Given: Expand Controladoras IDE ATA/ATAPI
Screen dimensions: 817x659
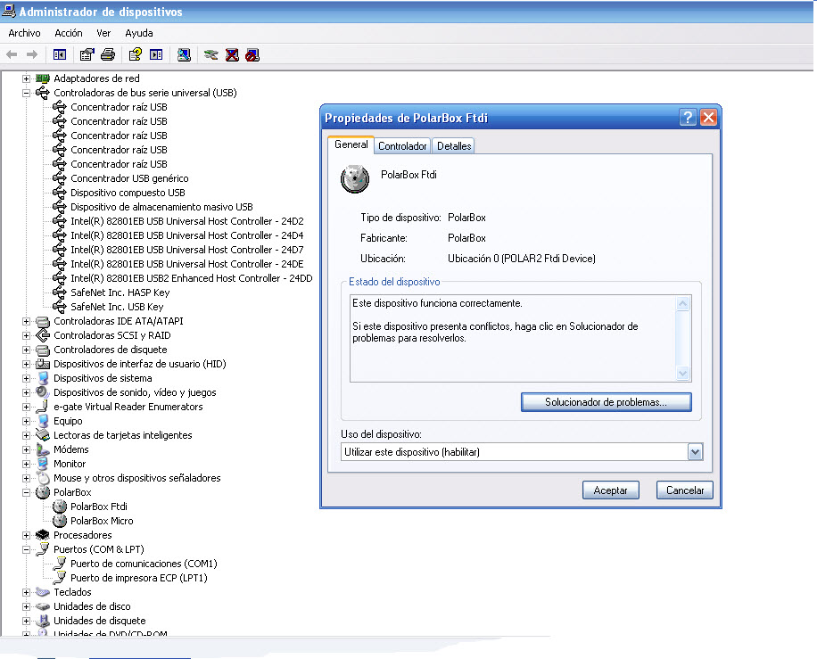Looking at the screenshot, I should tap(26, 321).
